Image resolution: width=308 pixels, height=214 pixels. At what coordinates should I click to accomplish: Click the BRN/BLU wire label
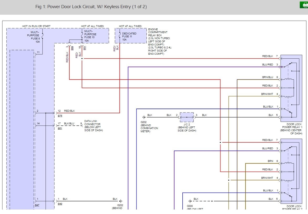point(268,77)
